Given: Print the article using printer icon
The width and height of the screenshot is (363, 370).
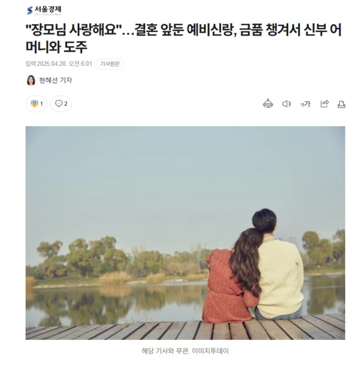Looking at the screenshot, I should [x=341, y=104].
